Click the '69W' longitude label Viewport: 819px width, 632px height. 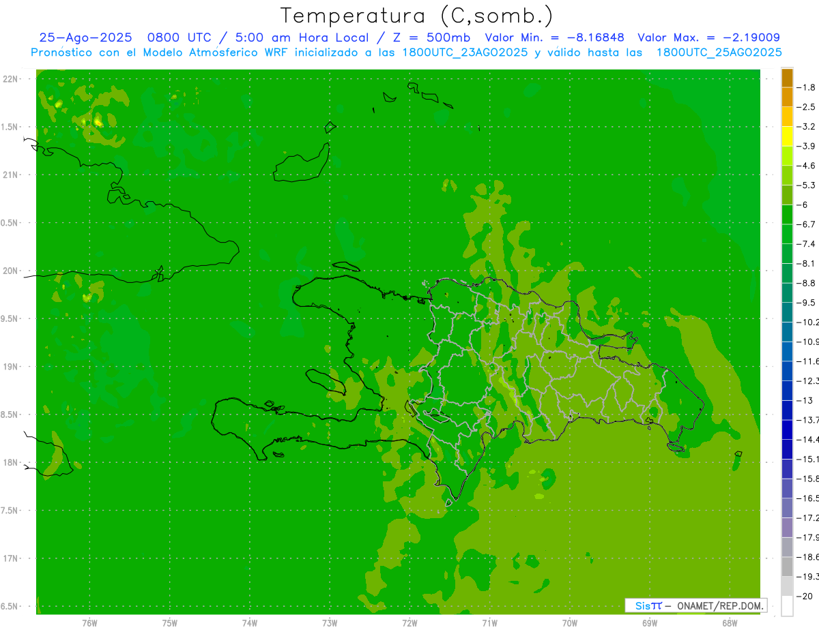[x=650, y=623]
